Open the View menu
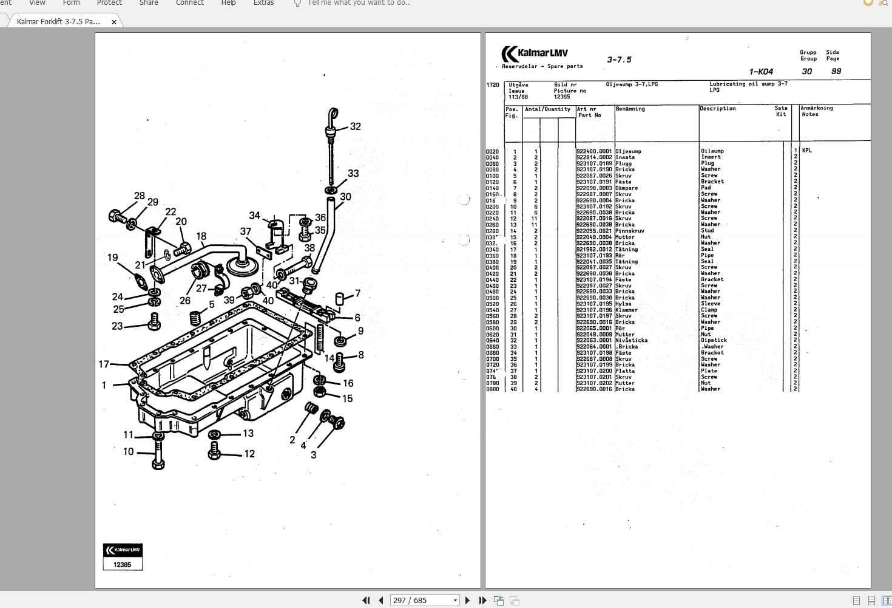 [x=37, y=4]
